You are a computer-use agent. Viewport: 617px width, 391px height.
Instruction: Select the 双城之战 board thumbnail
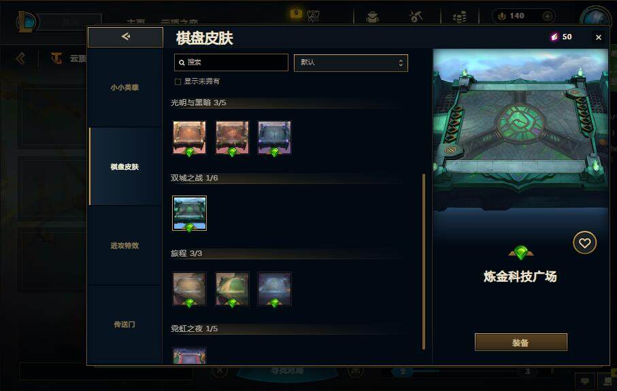(x=189, y=213)
